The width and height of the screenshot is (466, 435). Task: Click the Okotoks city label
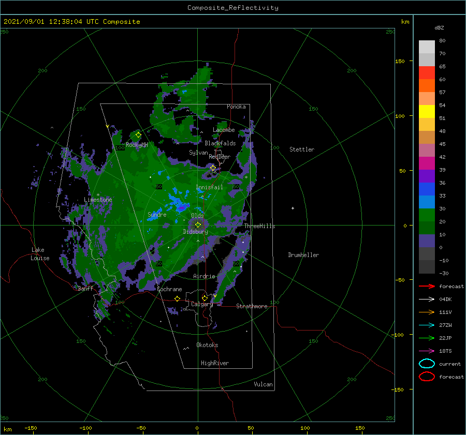(207, 345)
